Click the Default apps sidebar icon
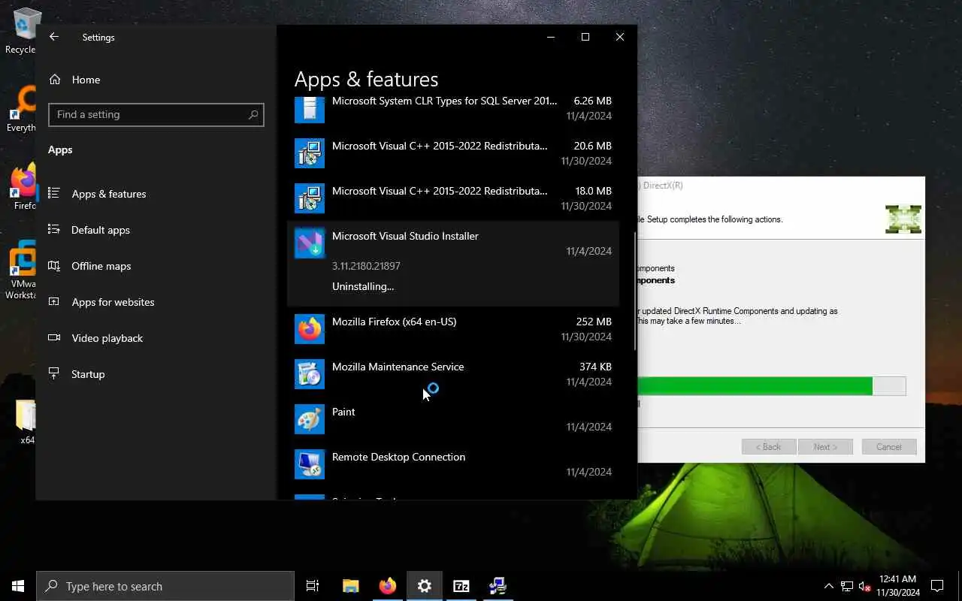 click(x=54, y=229)
